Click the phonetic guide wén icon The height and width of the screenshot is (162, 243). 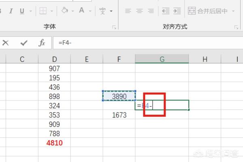(102, 11)
